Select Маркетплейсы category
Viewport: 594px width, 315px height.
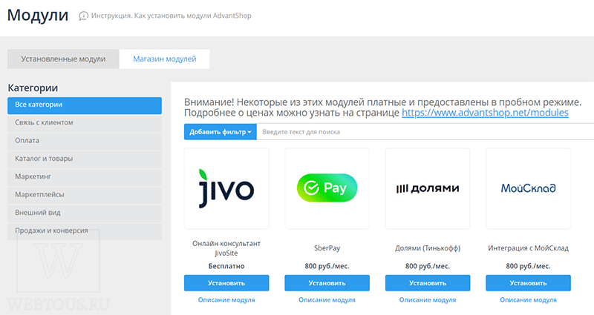85,195
